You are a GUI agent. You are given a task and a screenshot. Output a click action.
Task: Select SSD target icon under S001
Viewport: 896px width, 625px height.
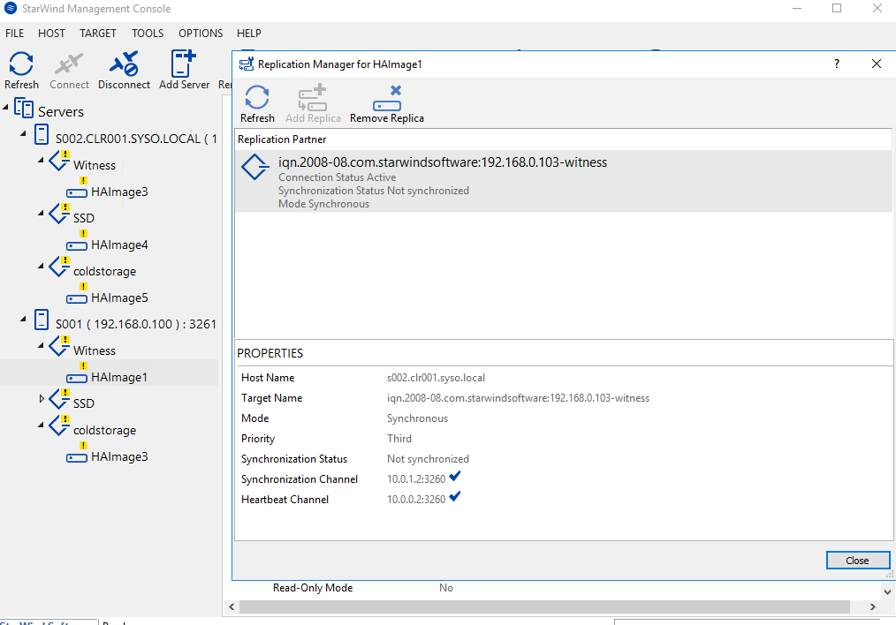(x=59, y=400)
